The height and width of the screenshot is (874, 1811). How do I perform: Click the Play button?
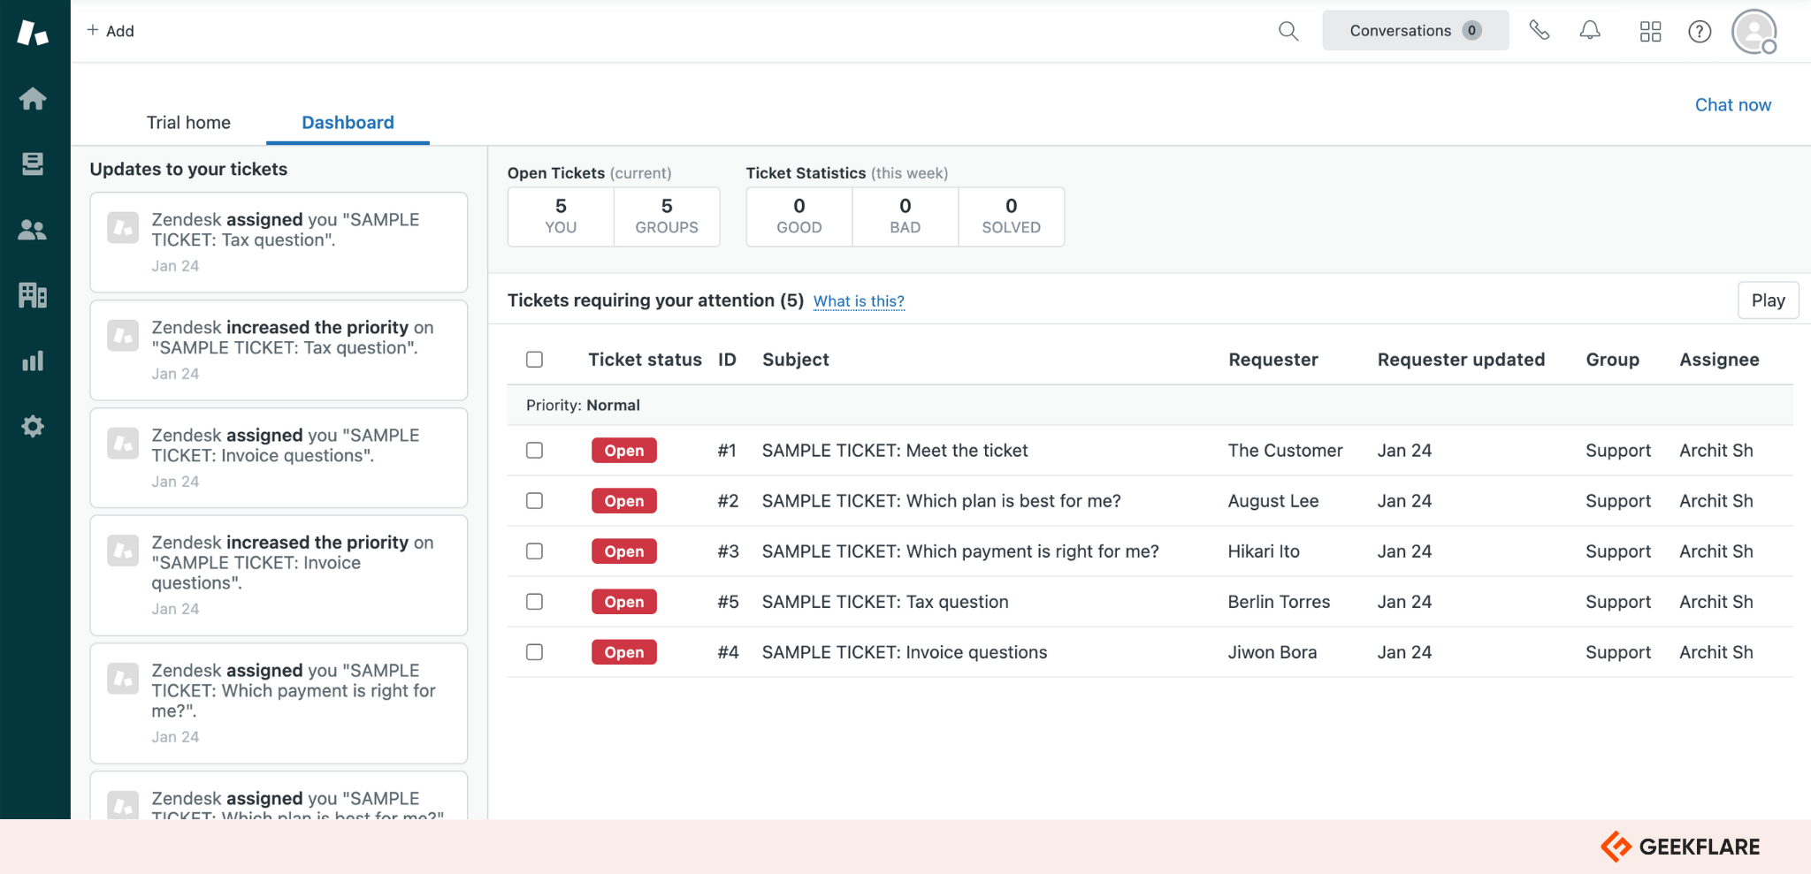click(x=1768, y=300)
